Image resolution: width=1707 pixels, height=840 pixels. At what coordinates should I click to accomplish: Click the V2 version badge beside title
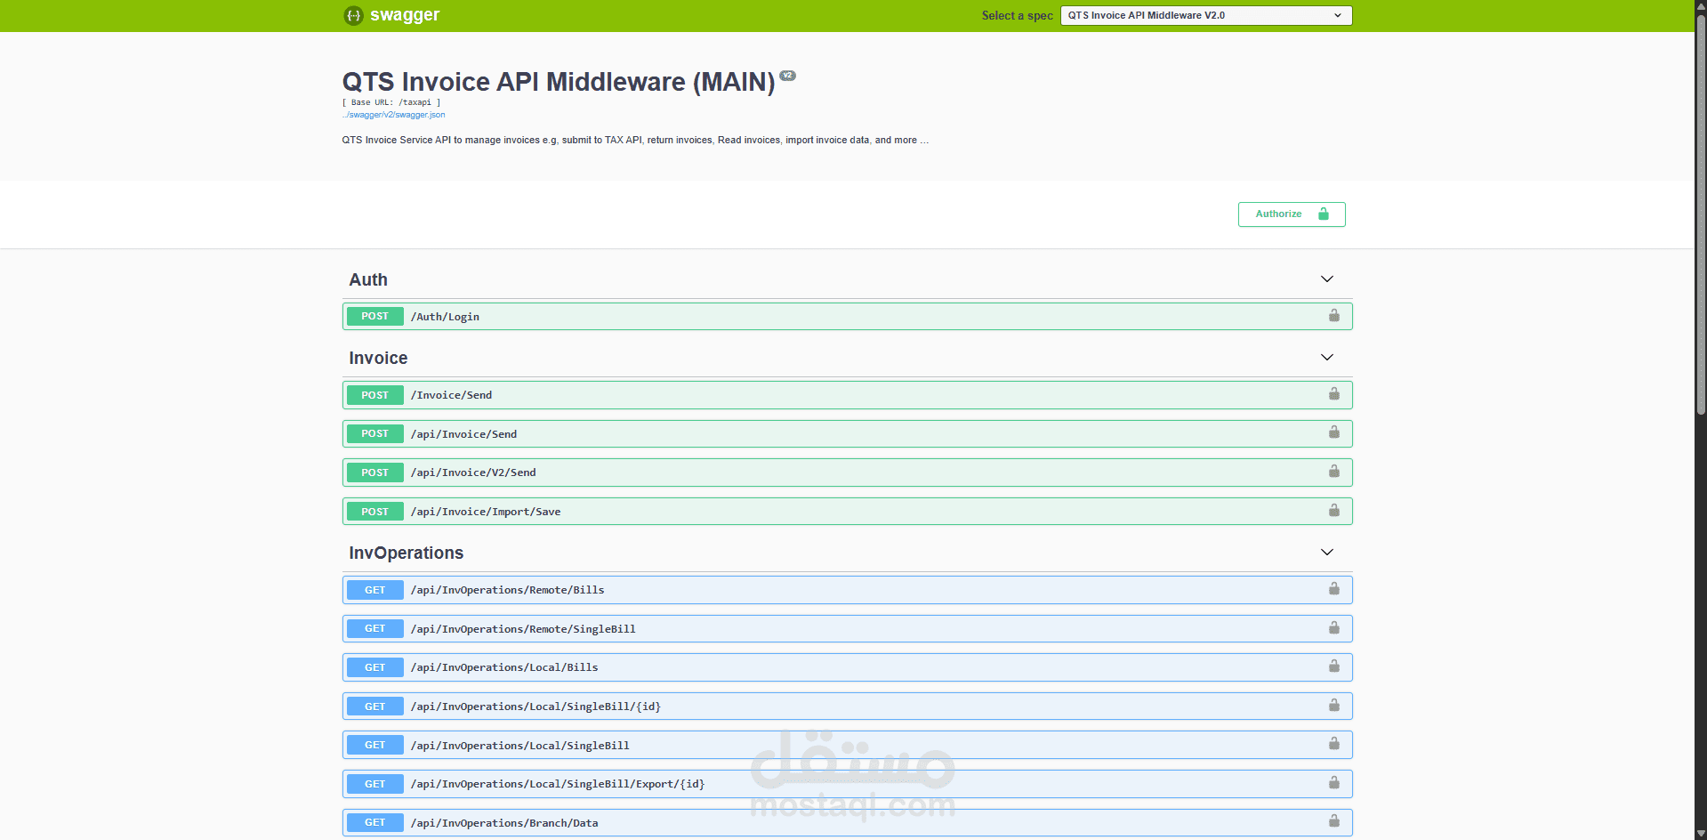point(788,76)
